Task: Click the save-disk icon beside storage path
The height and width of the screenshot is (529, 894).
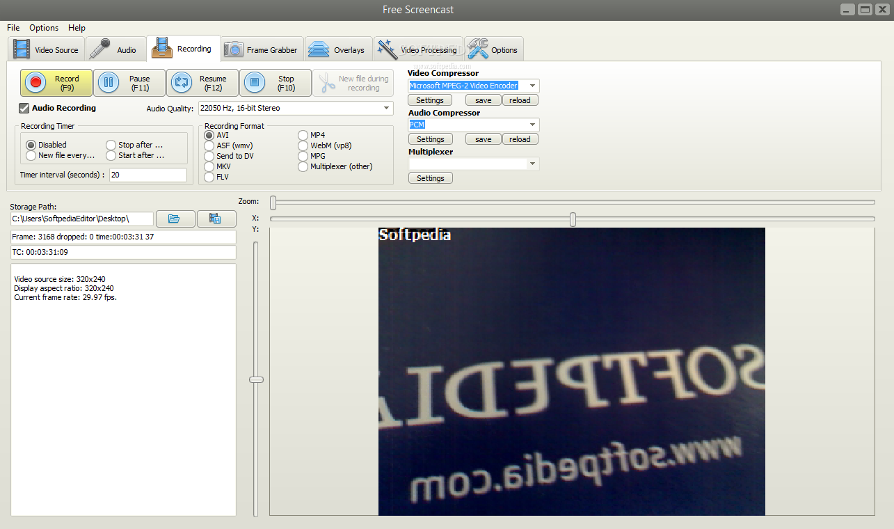Action: tap(216, 219)
